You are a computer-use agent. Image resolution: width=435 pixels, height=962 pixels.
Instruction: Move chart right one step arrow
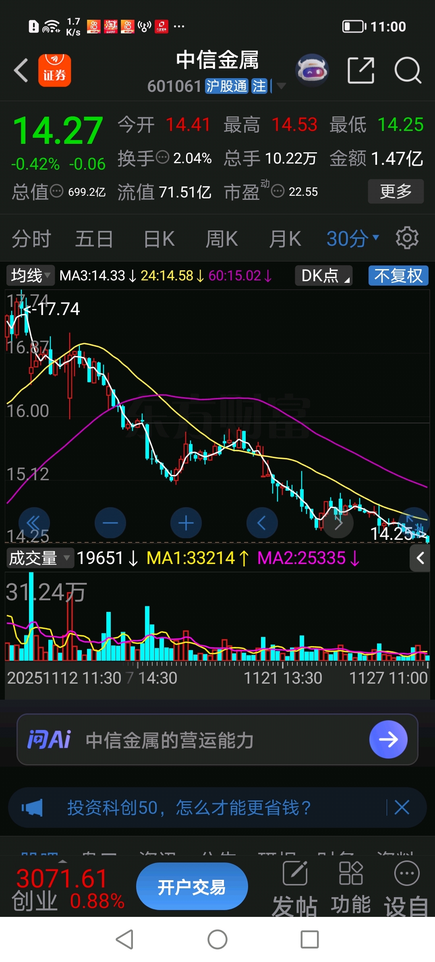(338, 523)
